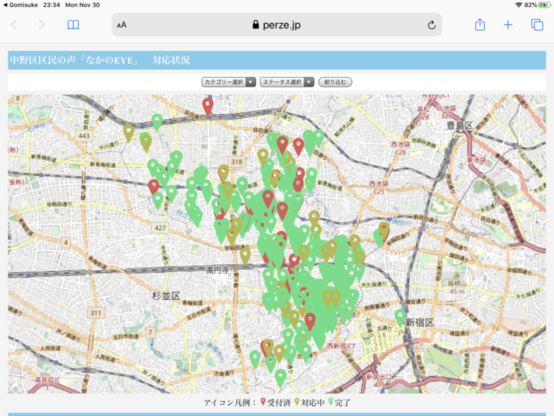Click the 高円寺 station label on map
This screenshot has height=416, width=554.
click(217, 270)
